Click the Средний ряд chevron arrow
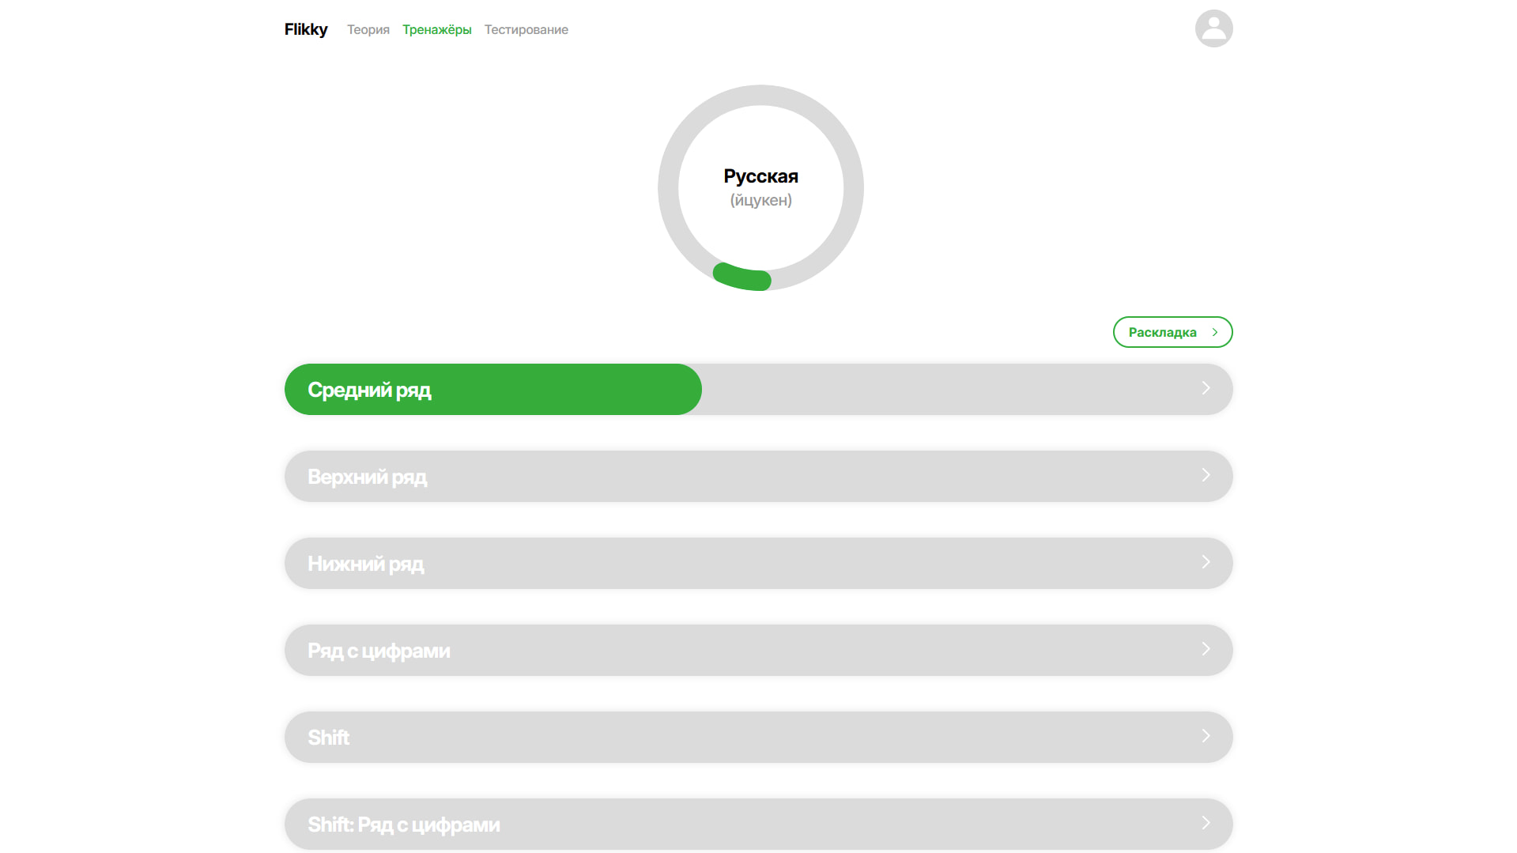Screen dimensions: 1517x853 point(1206,388)
